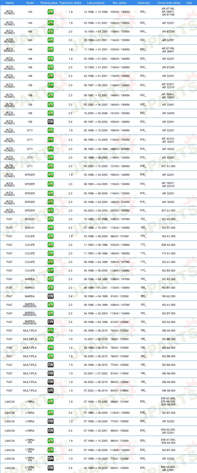This screenshot has width=197, height=473.
Task: Click the petrol icon in the 156 AR 32405 row
Action: tap(51, 113)
